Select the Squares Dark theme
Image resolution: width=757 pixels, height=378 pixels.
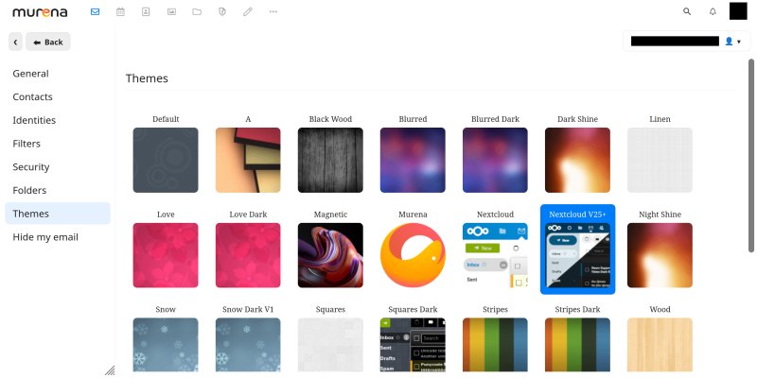click(413, 345)
